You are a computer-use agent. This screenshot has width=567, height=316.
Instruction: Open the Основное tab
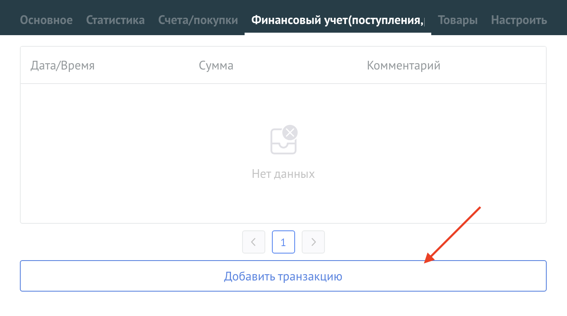(x=46, y=20)
